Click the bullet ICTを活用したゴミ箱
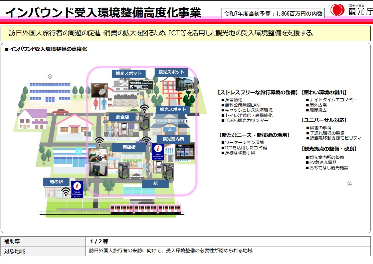Viewport: 373px width, 264px height. coord(244,148)
